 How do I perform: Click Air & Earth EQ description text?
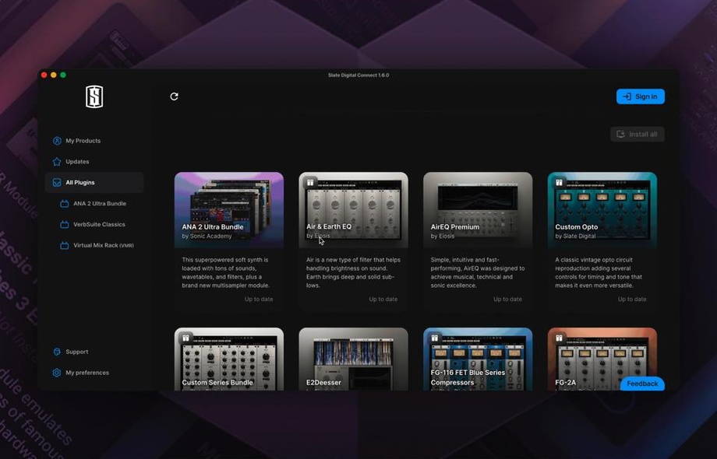coord(353,272)
